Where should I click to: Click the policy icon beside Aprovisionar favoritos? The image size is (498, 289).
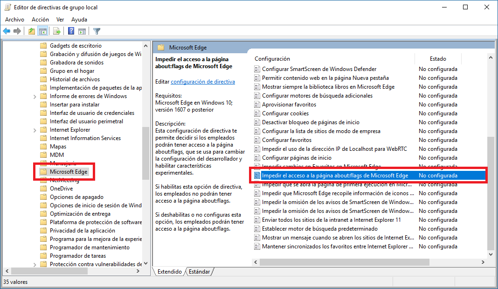pyautogui.click(x=257, y=105)
